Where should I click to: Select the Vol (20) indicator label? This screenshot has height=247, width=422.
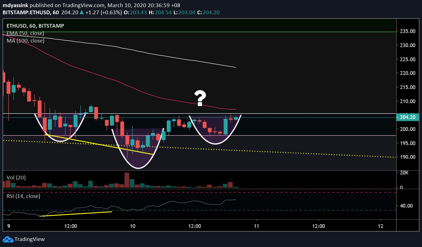pos(16,178)
